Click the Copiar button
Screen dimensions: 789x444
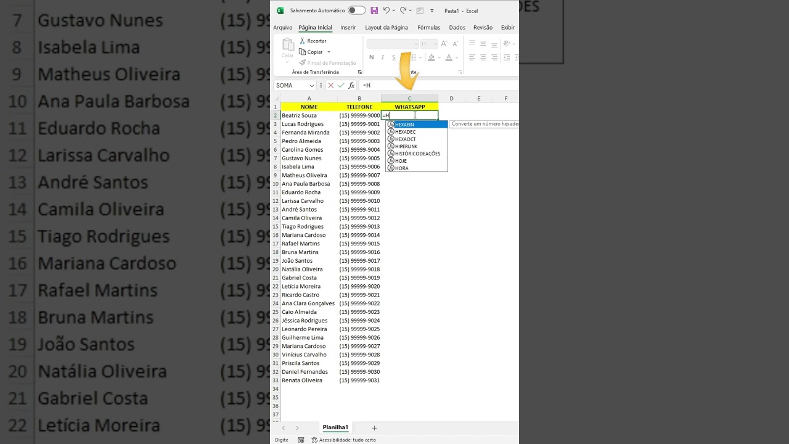tap(311, 52)
